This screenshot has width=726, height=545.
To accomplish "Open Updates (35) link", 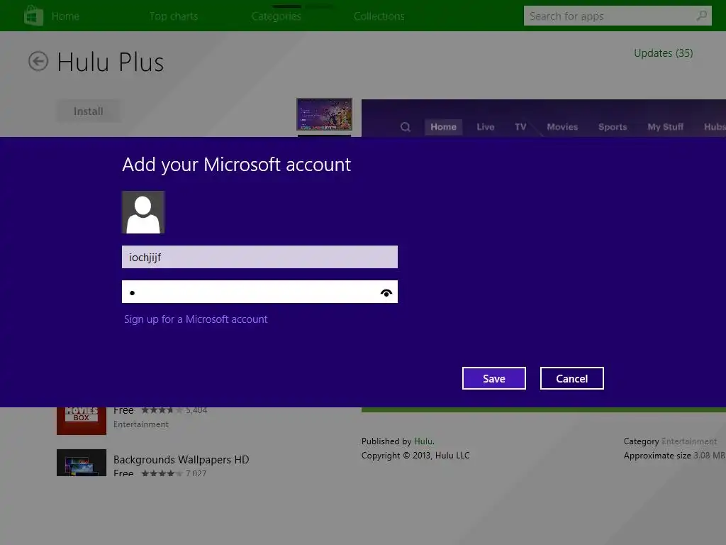I will coord(664,53).
